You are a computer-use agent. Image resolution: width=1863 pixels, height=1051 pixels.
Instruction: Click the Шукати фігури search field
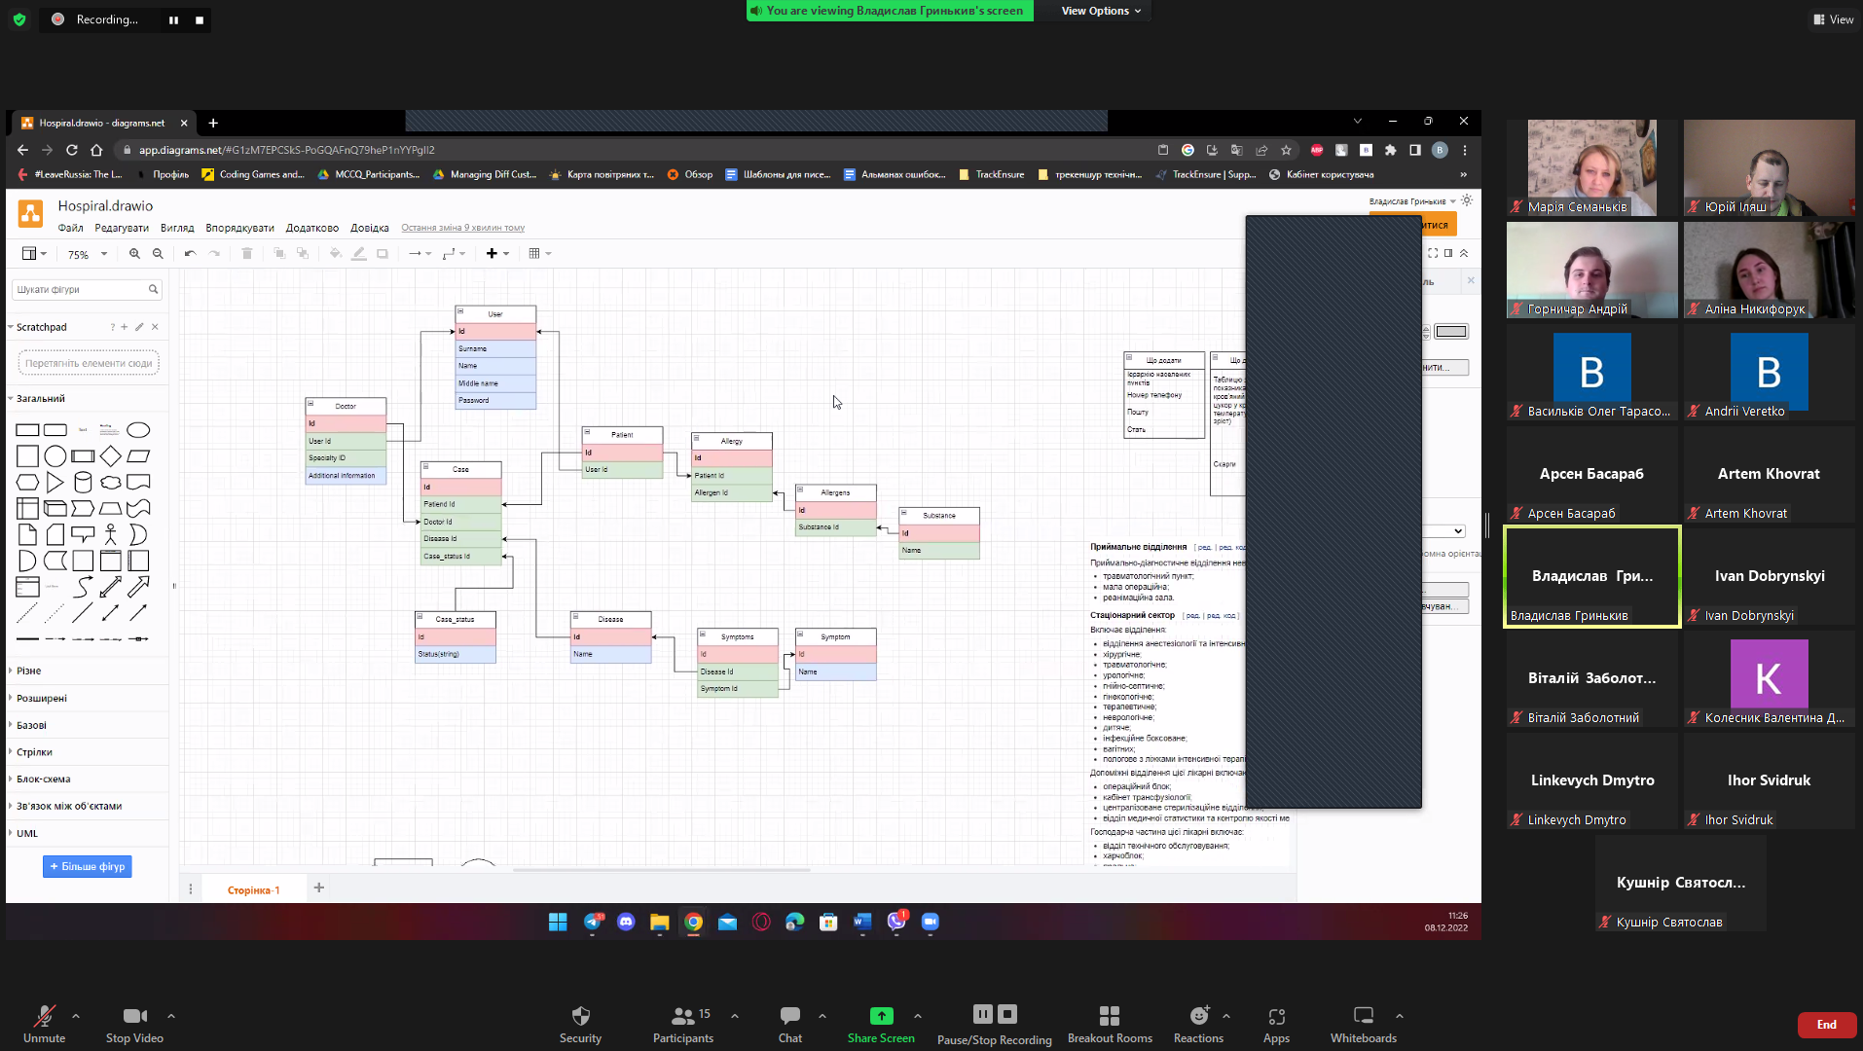pyautogui.click(x=86, y=290)
